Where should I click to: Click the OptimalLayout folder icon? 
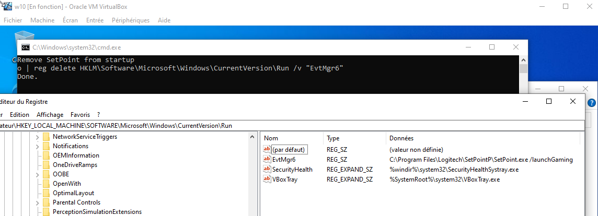[x=46, y=193]
